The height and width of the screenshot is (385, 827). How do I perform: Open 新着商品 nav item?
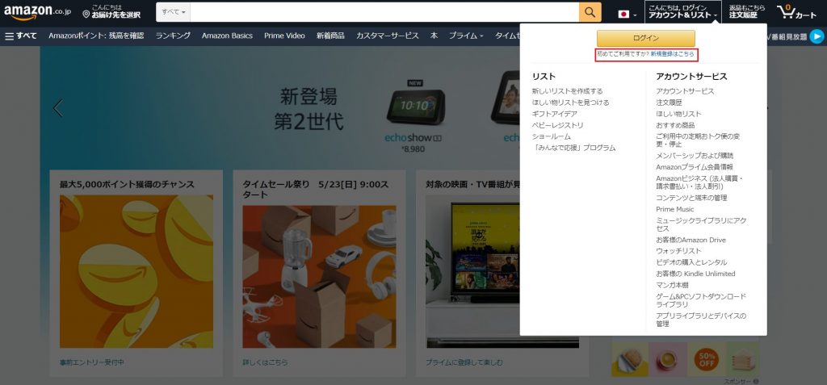[330, 36]
